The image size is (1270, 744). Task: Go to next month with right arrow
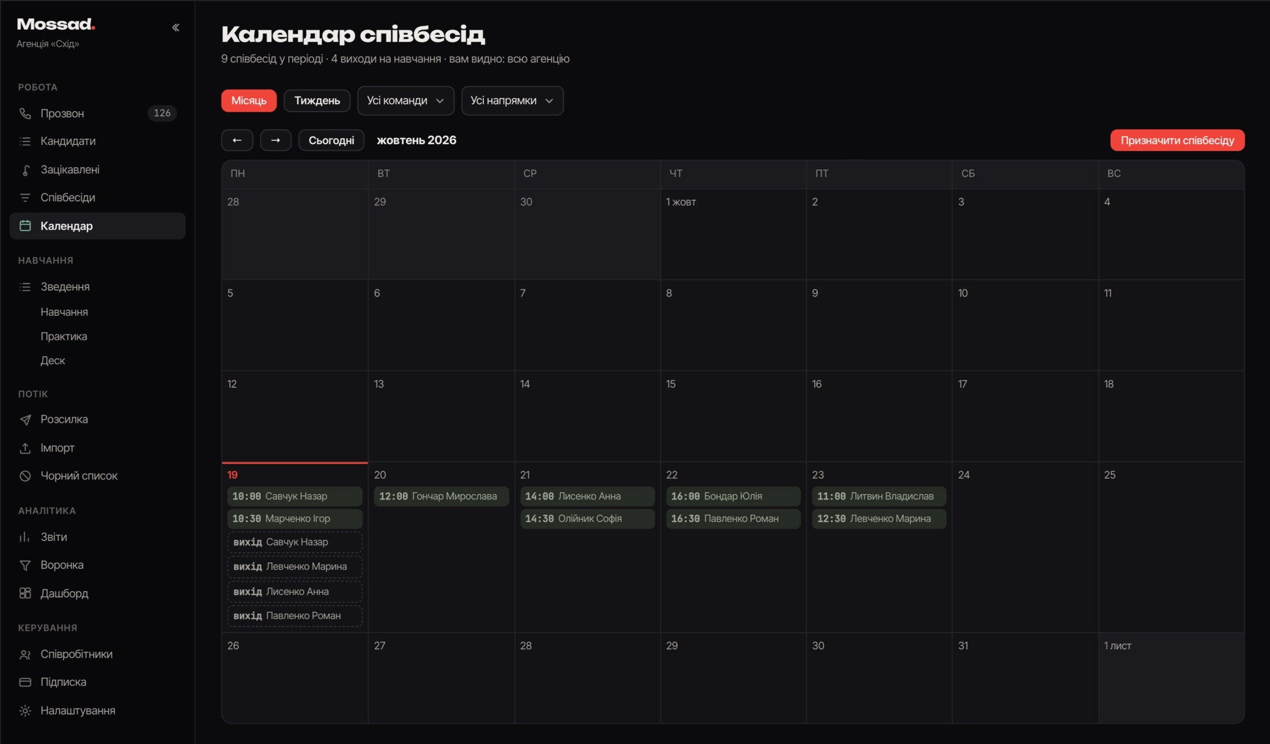(x=276, y=140)
